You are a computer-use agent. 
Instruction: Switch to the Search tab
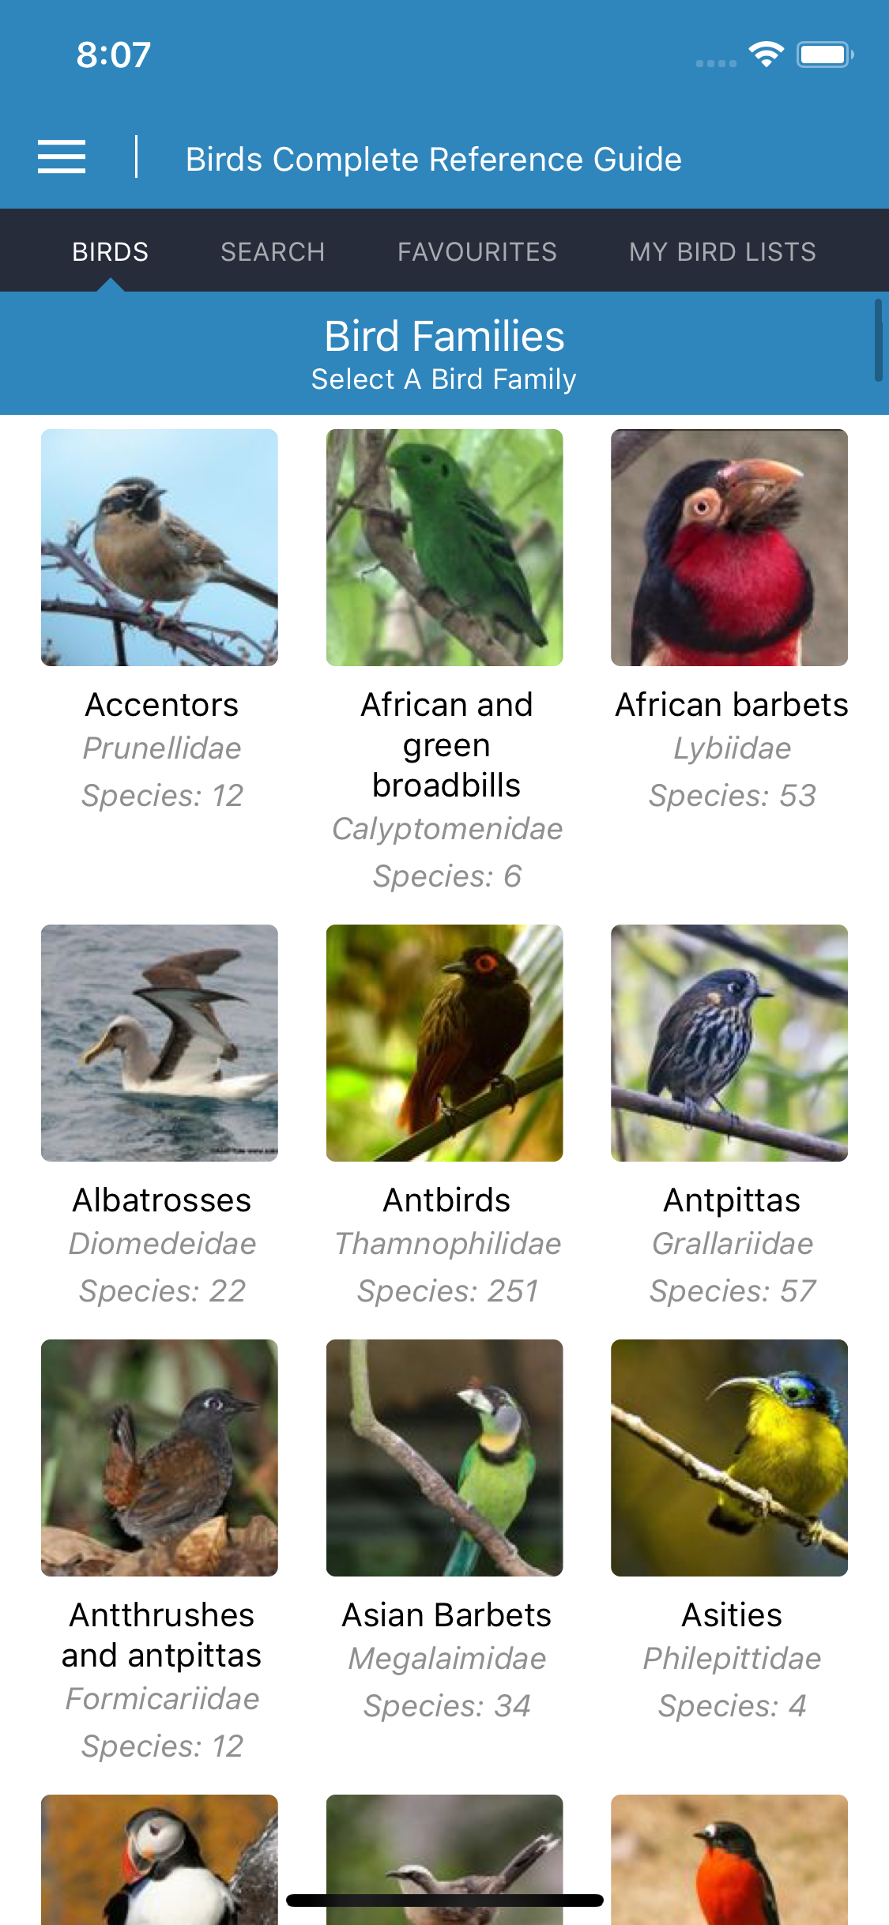click(273, 251)
